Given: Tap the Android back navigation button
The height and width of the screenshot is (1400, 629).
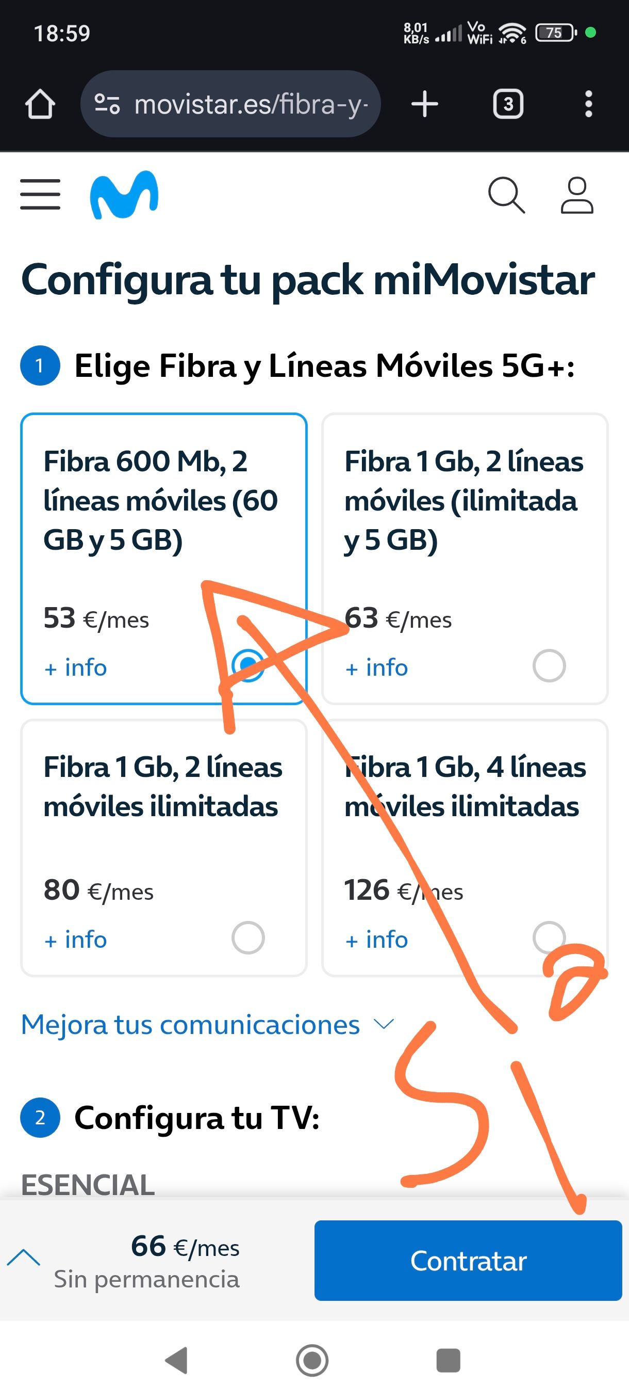Looking at the screenshot, I should click(176, 1360).
